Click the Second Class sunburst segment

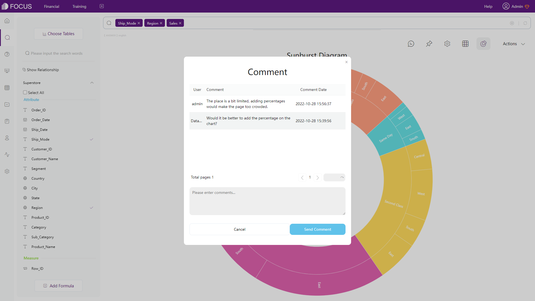click(x=394, y=204)
